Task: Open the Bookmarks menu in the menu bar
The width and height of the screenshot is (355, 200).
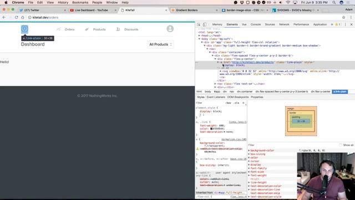Action: [80, 2]
